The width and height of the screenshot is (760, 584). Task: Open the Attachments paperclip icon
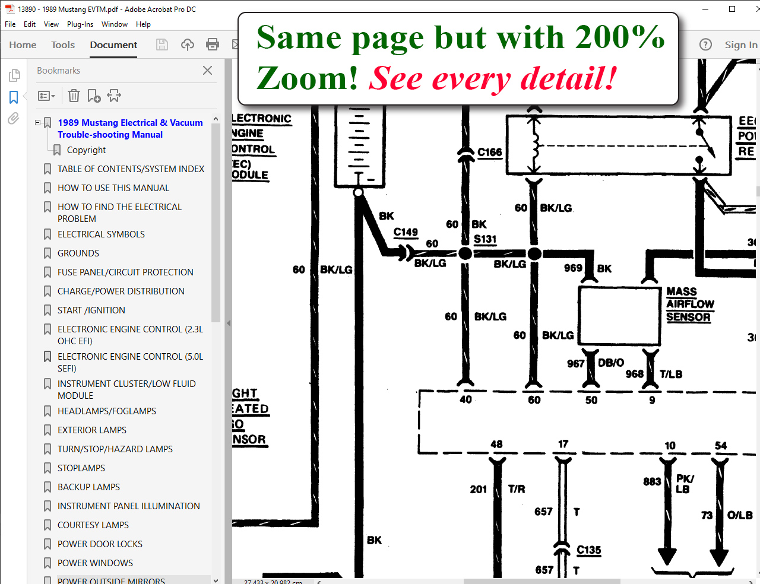coord(14,118)
